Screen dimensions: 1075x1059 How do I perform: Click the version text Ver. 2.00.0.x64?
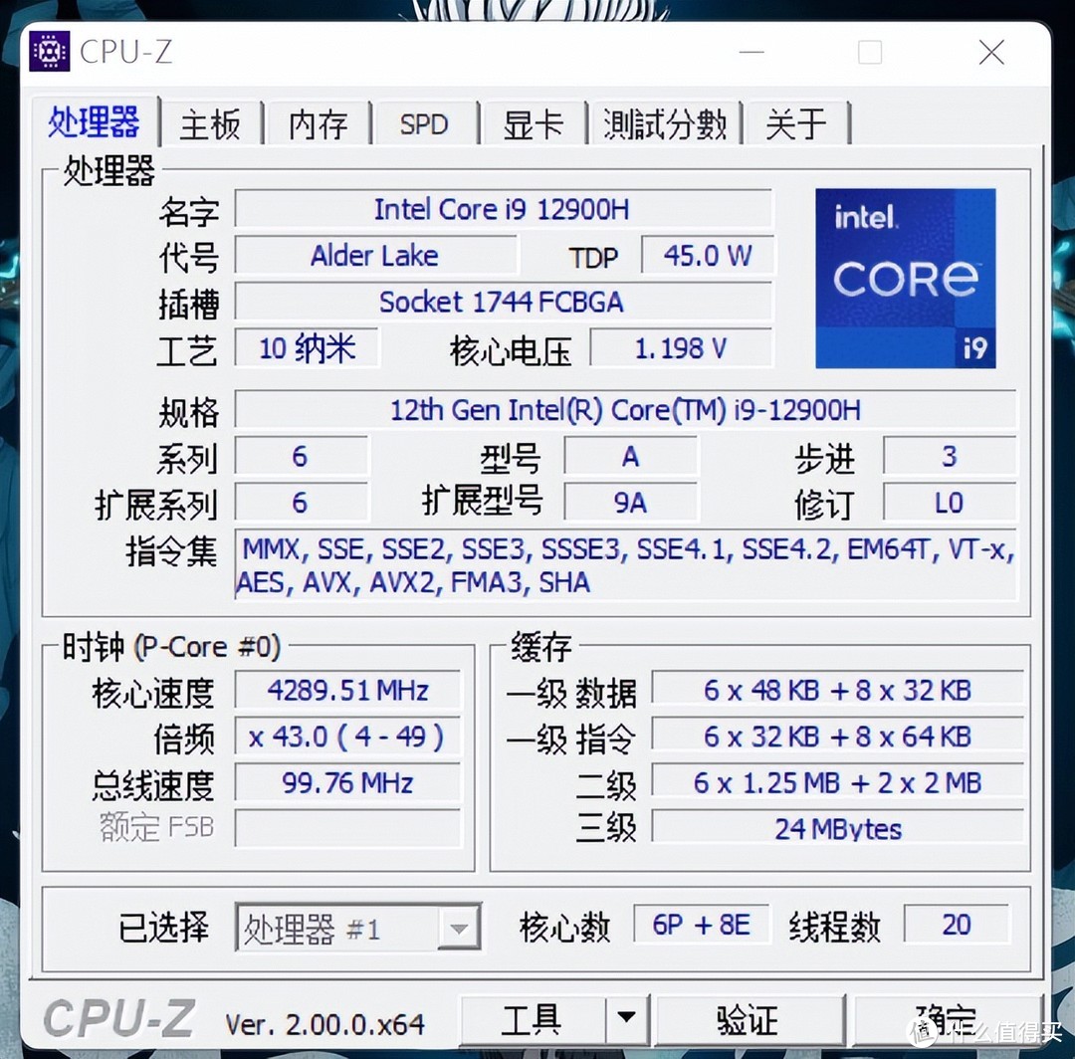(324, 1024)
